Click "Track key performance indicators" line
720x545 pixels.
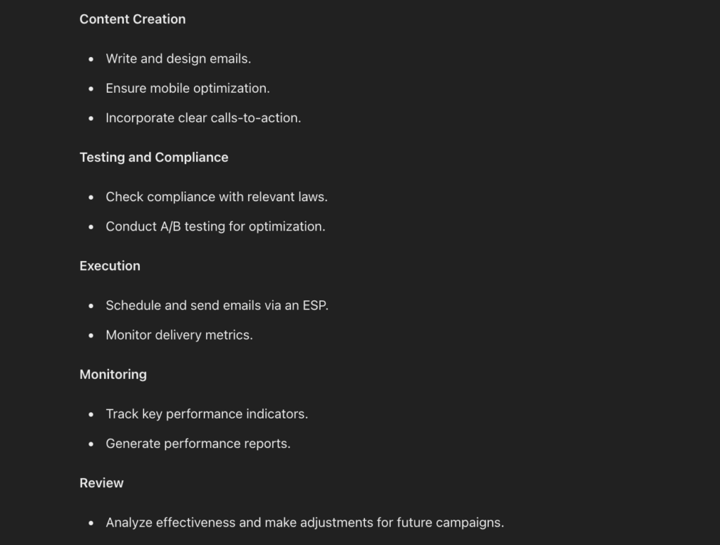tap(207, 414)
